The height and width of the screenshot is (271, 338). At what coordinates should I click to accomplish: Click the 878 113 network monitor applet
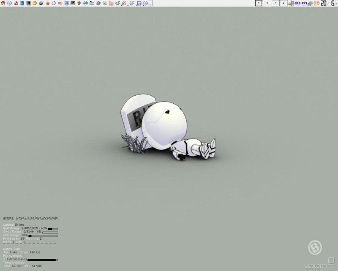pyautogui.click(x=301, y=3)
